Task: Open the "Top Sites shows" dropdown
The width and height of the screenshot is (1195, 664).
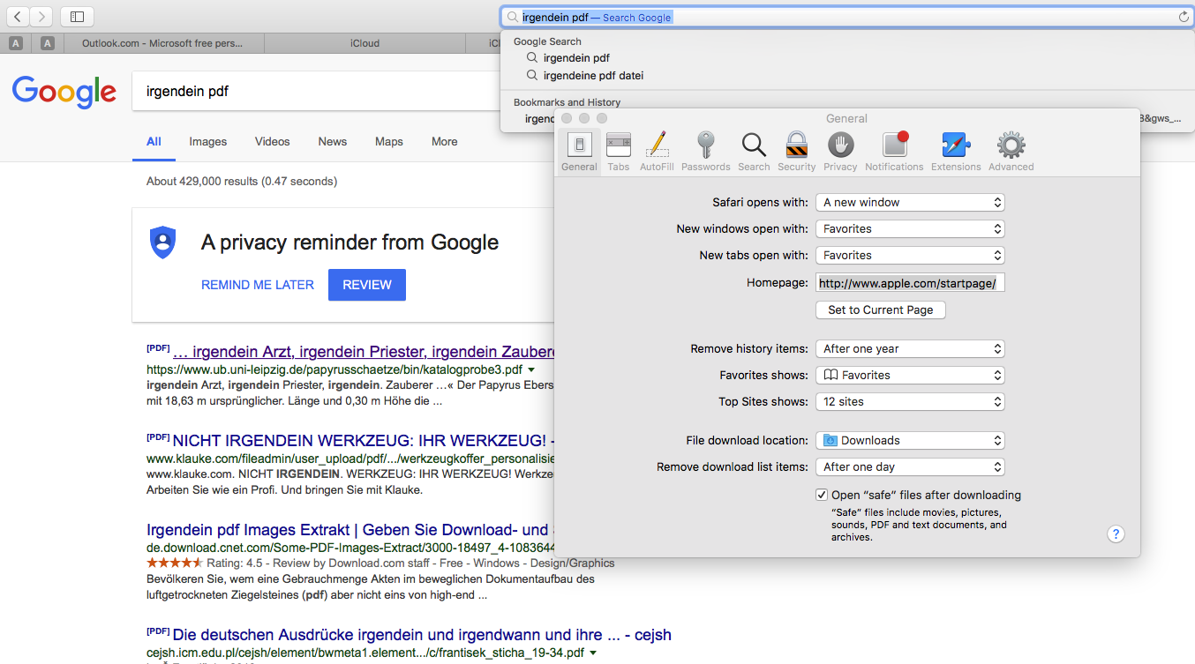Action: (x=910, y=401)
